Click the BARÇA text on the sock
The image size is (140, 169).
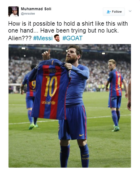click(86, 159)
